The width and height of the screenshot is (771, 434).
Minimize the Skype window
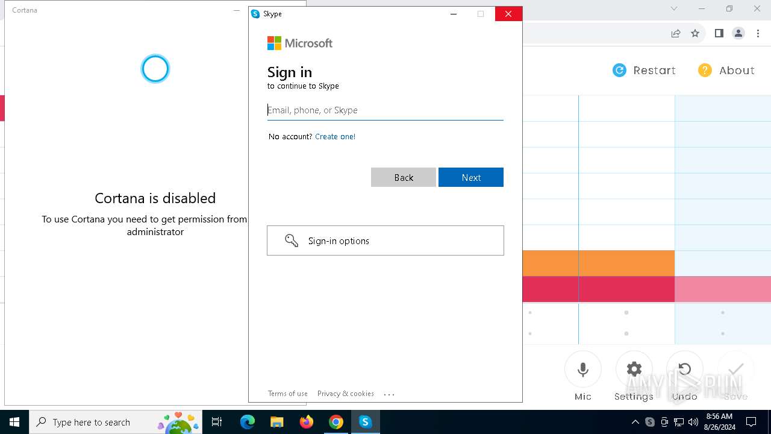pyautogui.click(x=454, y=14)
